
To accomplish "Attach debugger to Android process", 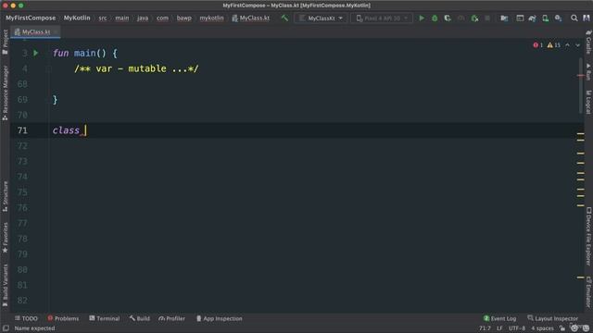I will pyautogui.click(x=474, y=18).
